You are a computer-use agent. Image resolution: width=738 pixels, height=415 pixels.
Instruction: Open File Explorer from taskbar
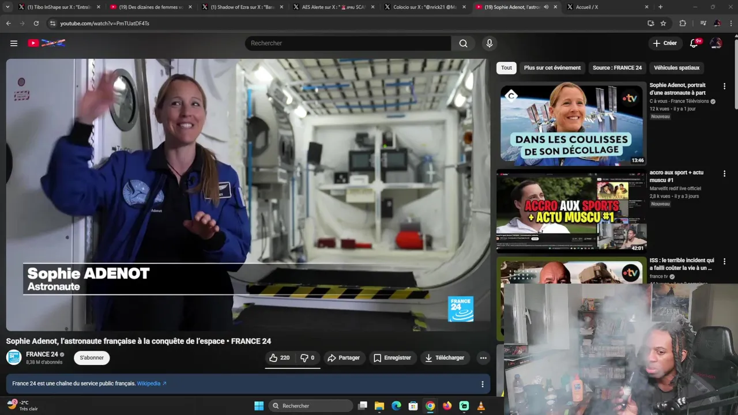379,406
